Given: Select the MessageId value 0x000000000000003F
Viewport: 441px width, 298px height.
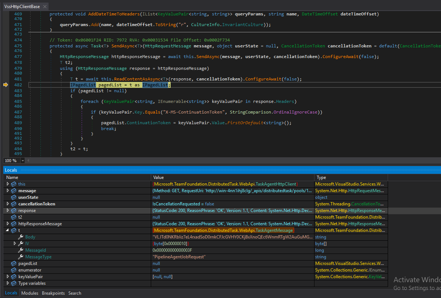Looking at the screenshot, I should click(172, 250).
